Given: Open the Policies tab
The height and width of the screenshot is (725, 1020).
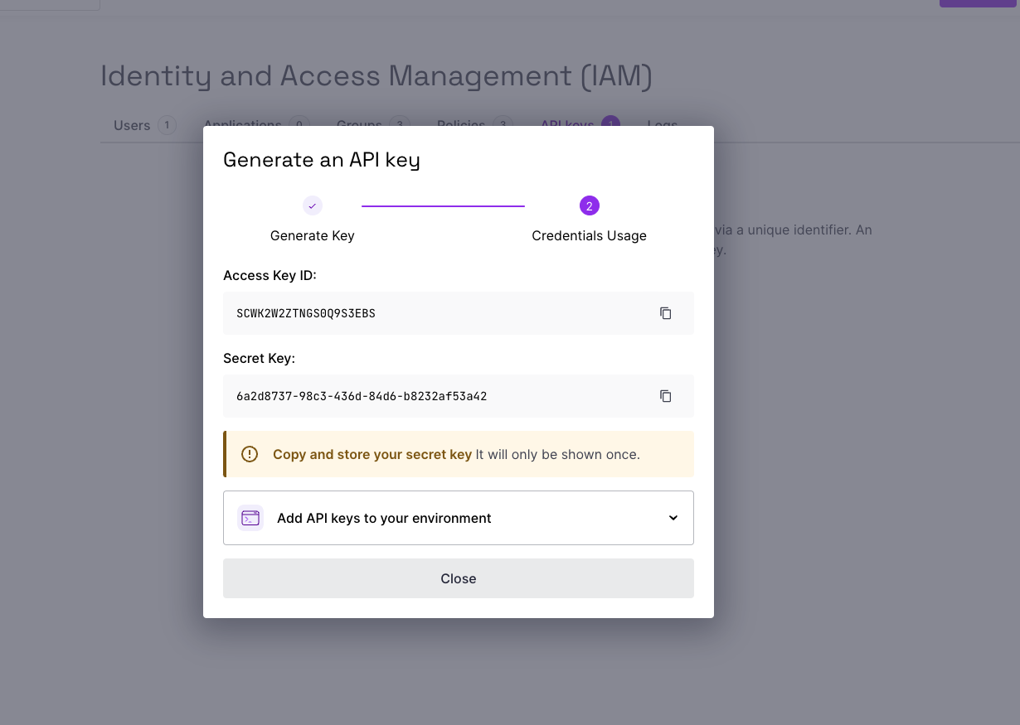Looking at the screenshot, I should click(461, 124).
